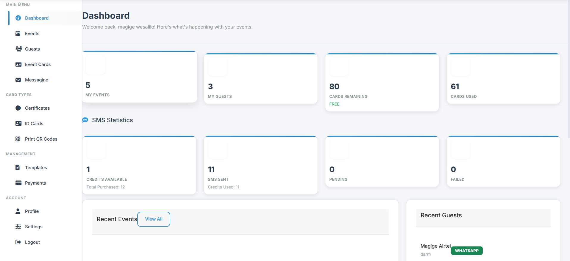Click the Magige Airtel guest name
Viewport: 570px width, 261px height.
[435, 246]
